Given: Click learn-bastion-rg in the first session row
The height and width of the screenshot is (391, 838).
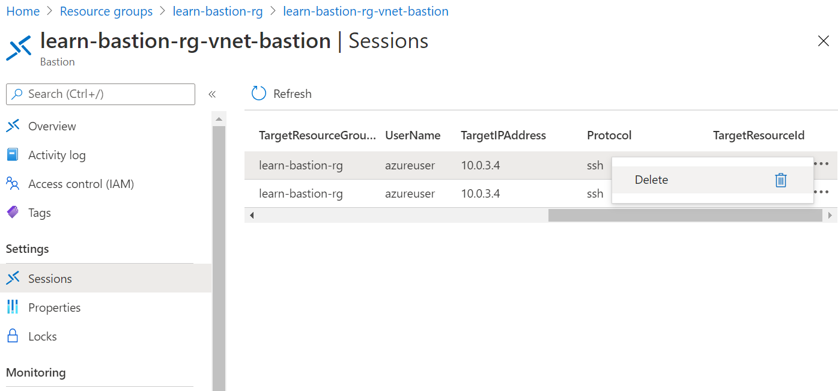Looking at the screenshot, I should (301, 165).
